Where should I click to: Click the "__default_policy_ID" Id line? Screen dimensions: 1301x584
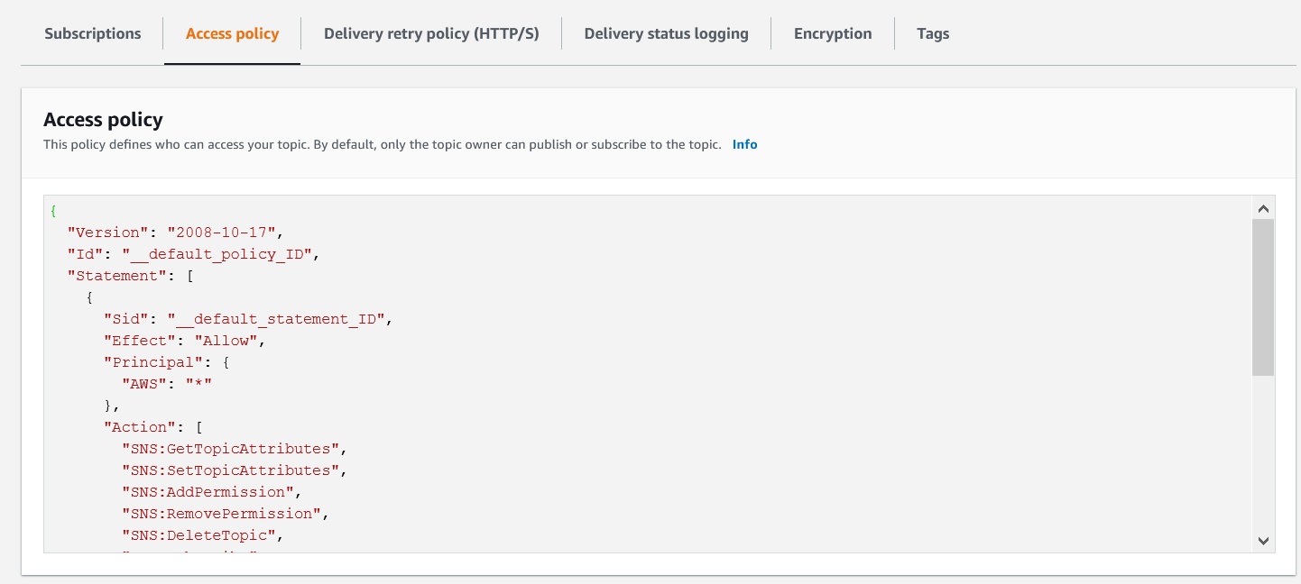click(x=194, y=254)
